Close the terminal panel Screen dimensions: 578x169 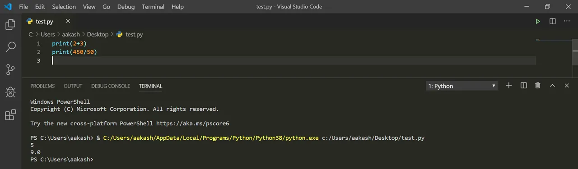coord(567,86)
